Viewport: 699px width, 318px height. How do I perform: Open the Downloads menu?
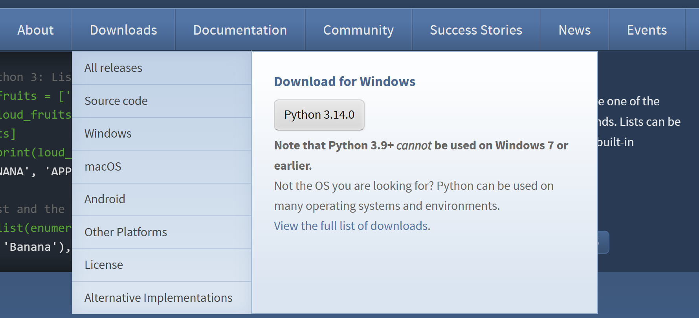123,30
